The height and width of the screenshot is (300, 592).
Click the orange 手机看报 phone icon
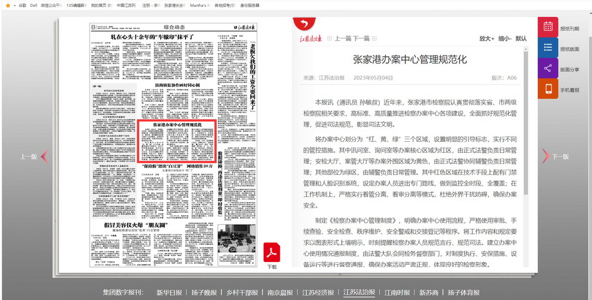(x=547, y=89)
